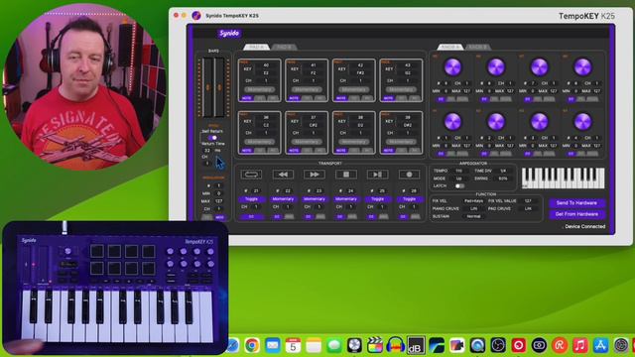Click the Device Connected status text
Screen dimensions: 635x357
click(585, 227)
